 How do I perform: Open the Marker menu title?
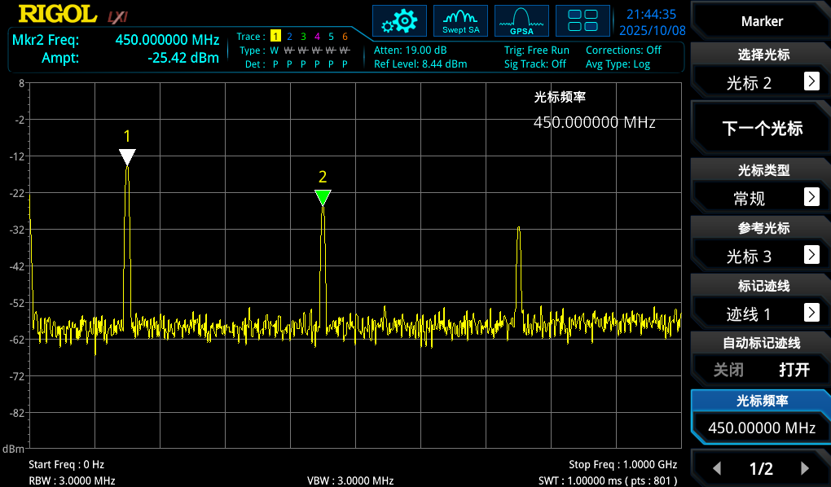(x=762, y=21)
